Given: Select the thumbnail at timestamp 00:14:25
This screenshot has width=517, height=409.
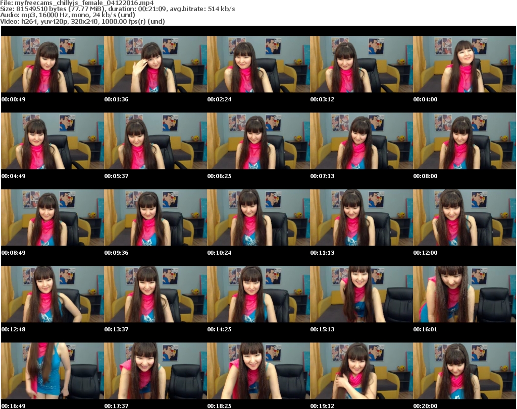Looking at the screenshot, I should click(x=258, y=295).
